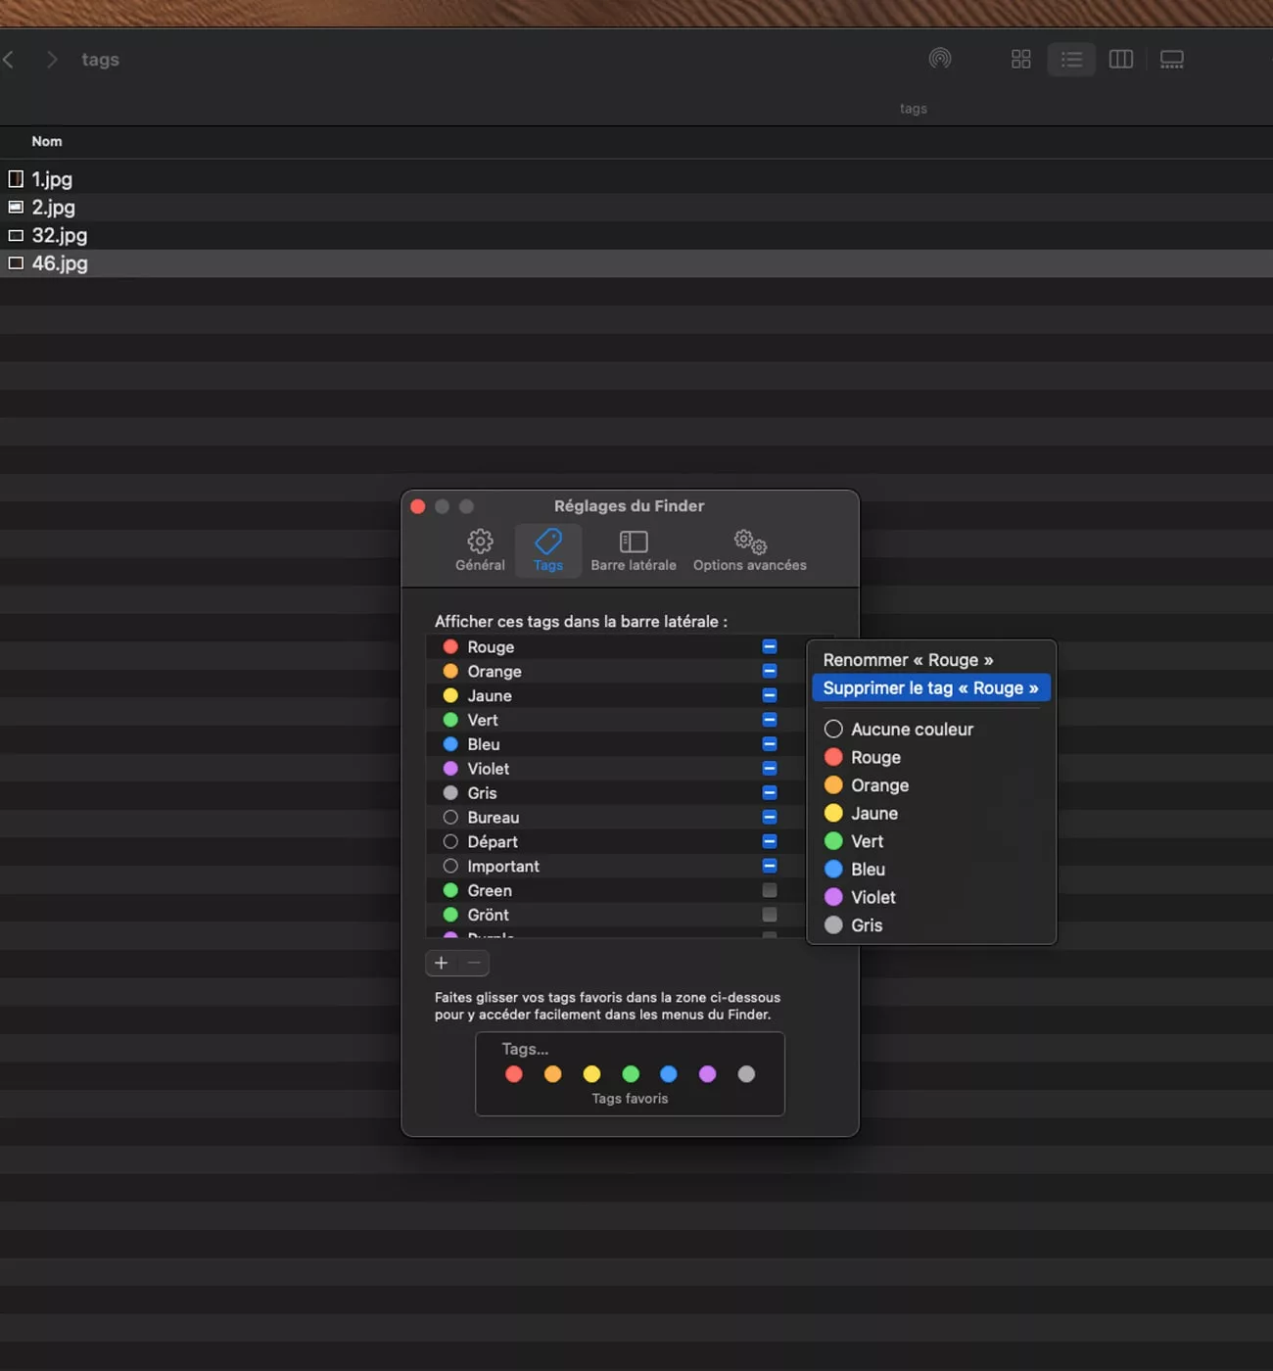This screenshot has height=1371, width=1273.
Task: Select the Départ tag row name
Action: pyautogui.click(x=493, y=842)
